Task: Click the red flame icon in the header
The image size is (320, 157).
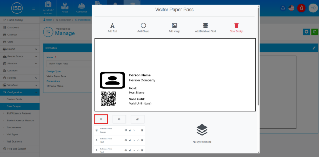Action: (x=302, y=8)
